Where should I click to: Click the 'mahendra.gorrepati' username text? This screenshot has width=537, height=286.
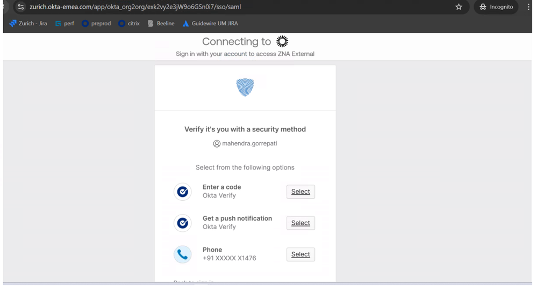(x=249, y=143)
